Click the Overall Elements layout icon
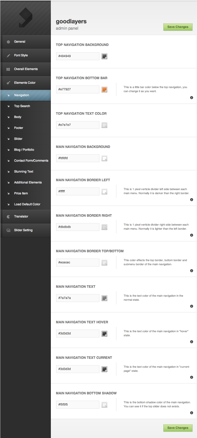Image resolution: width=197 pixels, height=438 pixels. (x=8, y=69)
